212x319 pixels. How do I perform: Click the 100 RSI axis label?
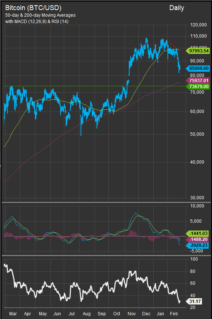(194, 259)
